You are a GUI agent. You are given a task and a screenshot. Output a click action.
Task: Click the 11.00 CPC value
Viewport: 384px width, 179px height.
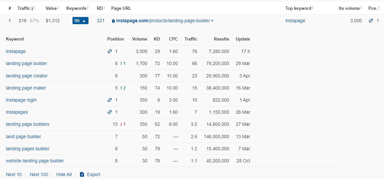[x=172, y=76]
